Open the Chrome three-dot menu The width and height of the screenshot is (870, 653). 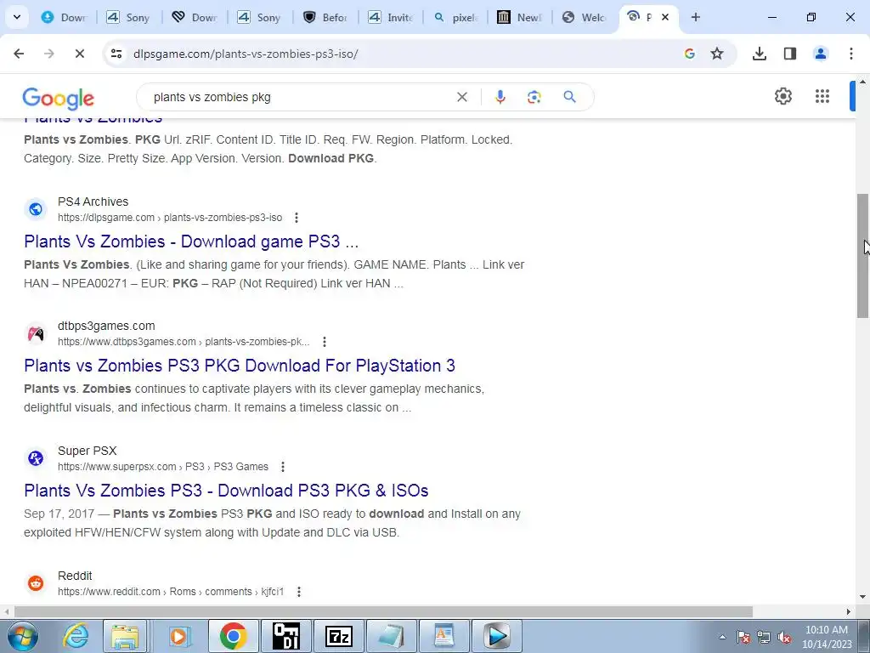[x=851, y=54]
